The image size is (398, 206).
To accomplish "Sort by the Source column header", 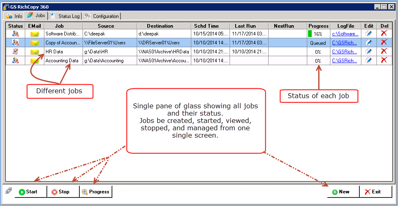I will 110,26.
